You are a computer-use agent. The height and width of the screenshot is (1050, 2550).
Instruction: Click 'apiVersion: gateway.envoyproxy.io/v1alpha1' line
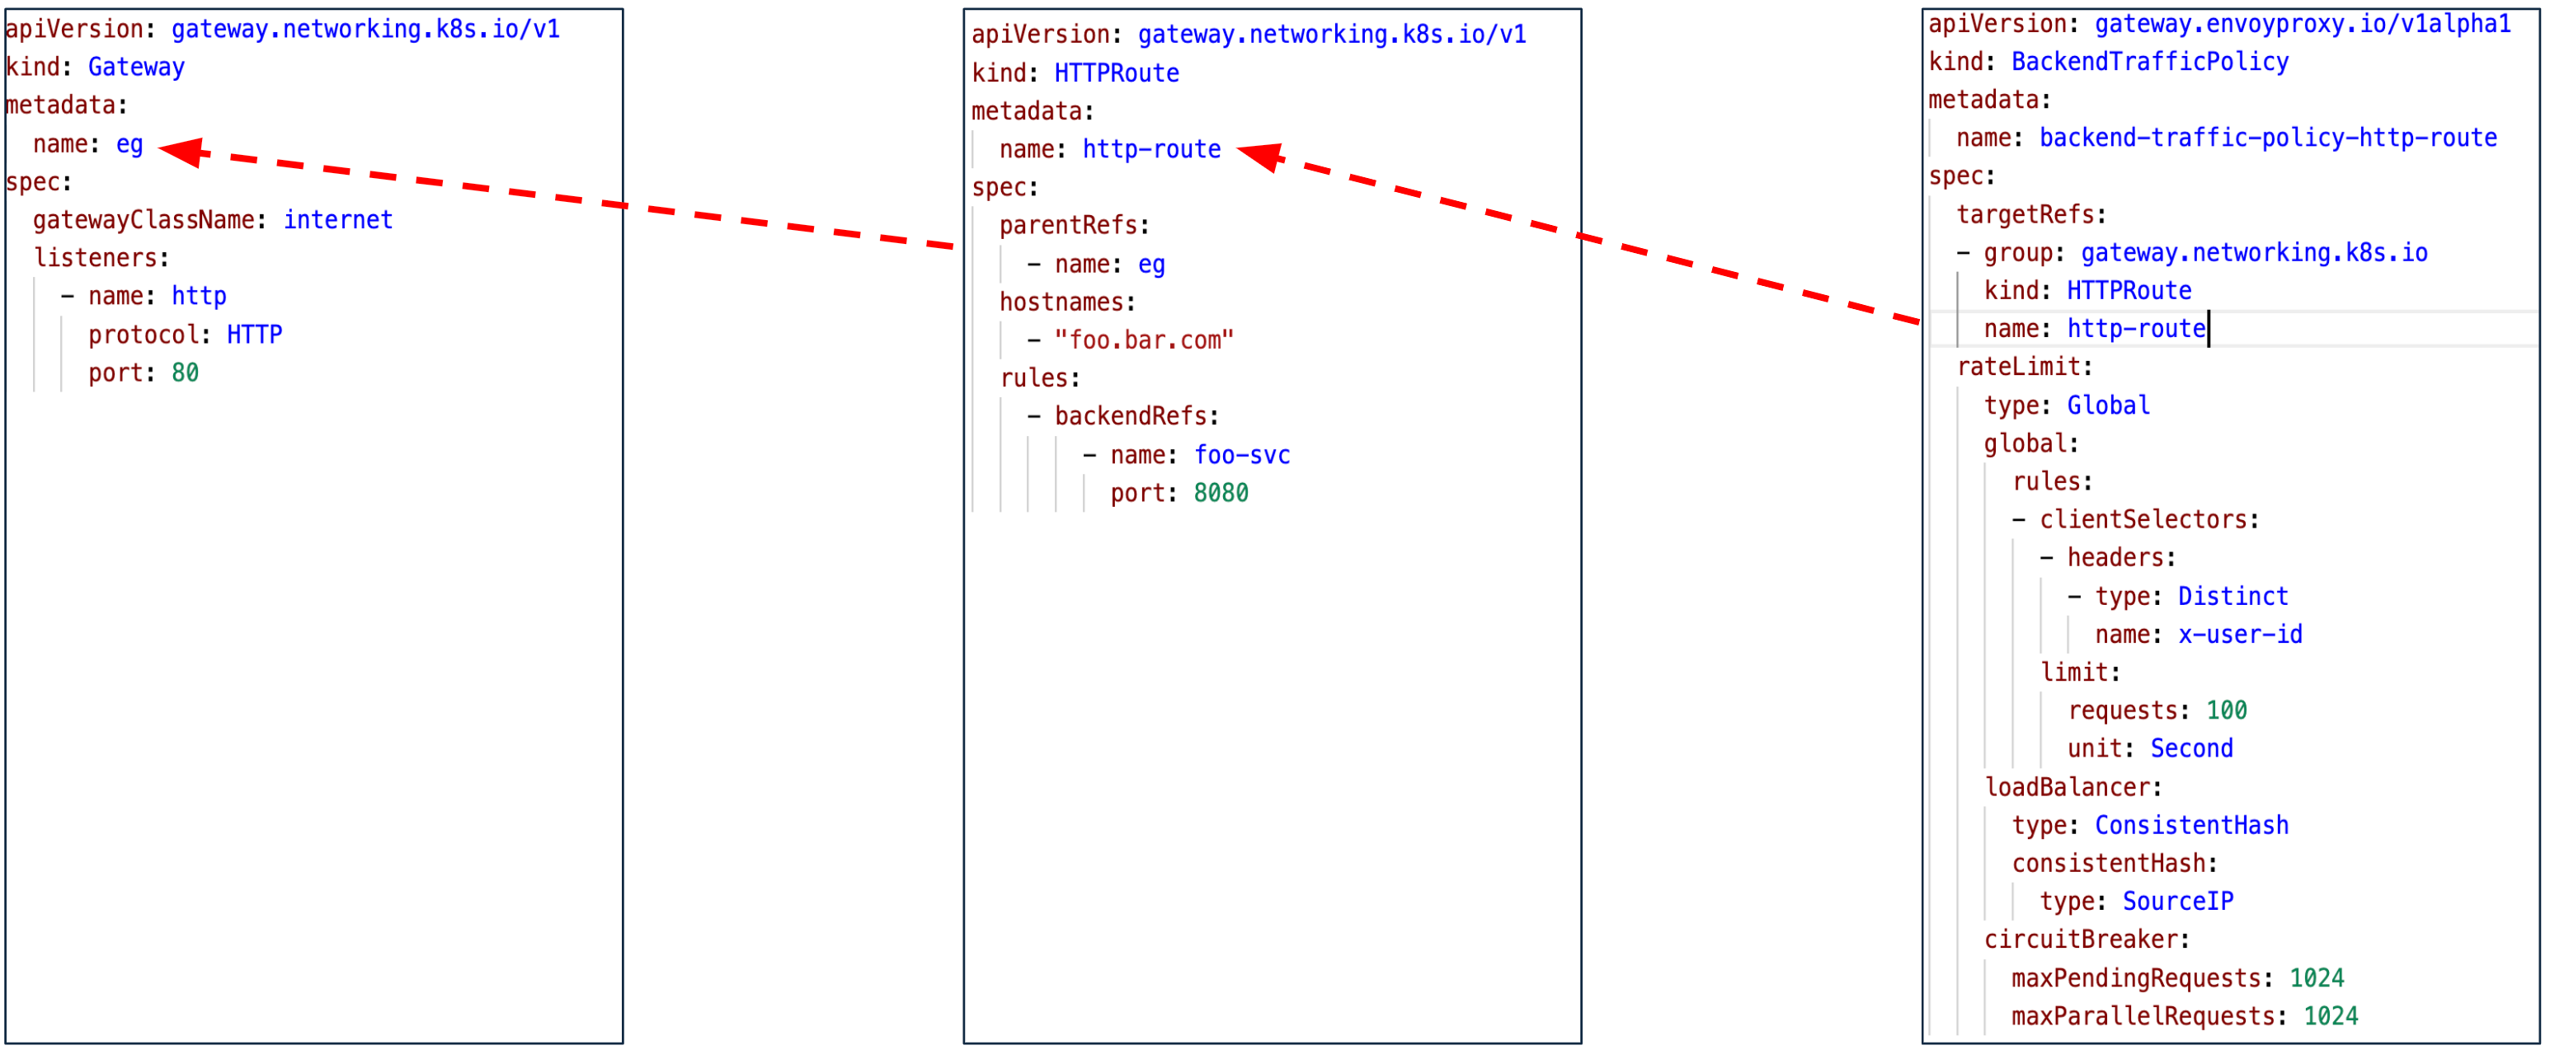[x=2219, y=24]
